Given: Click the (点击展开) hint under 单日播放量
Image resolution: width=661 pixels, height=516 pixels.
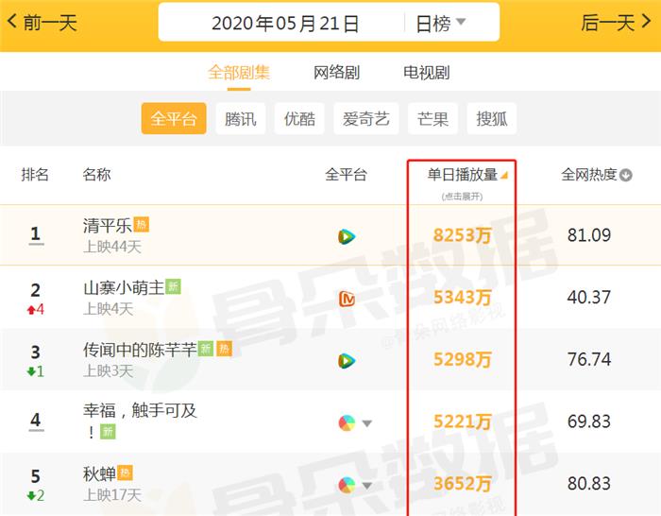Looking at the screenshot, I should pos(462,197).
